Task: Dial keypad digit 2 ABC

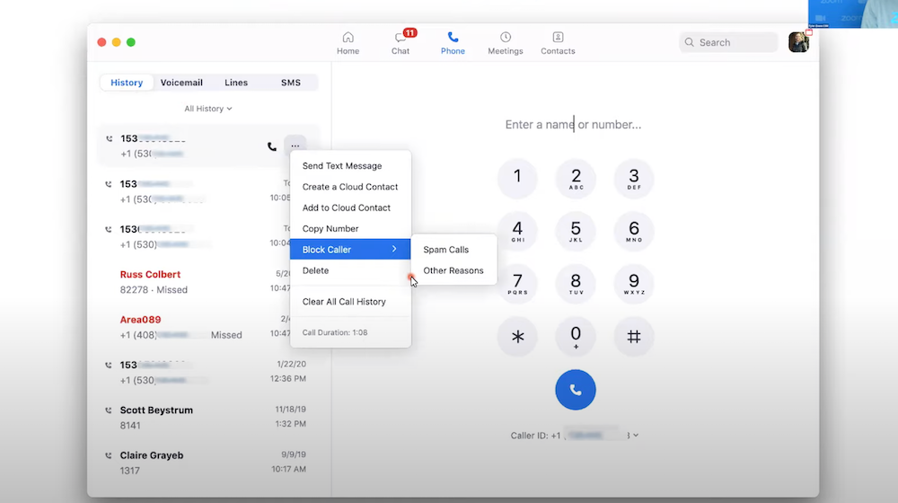Action: [576, 178]
